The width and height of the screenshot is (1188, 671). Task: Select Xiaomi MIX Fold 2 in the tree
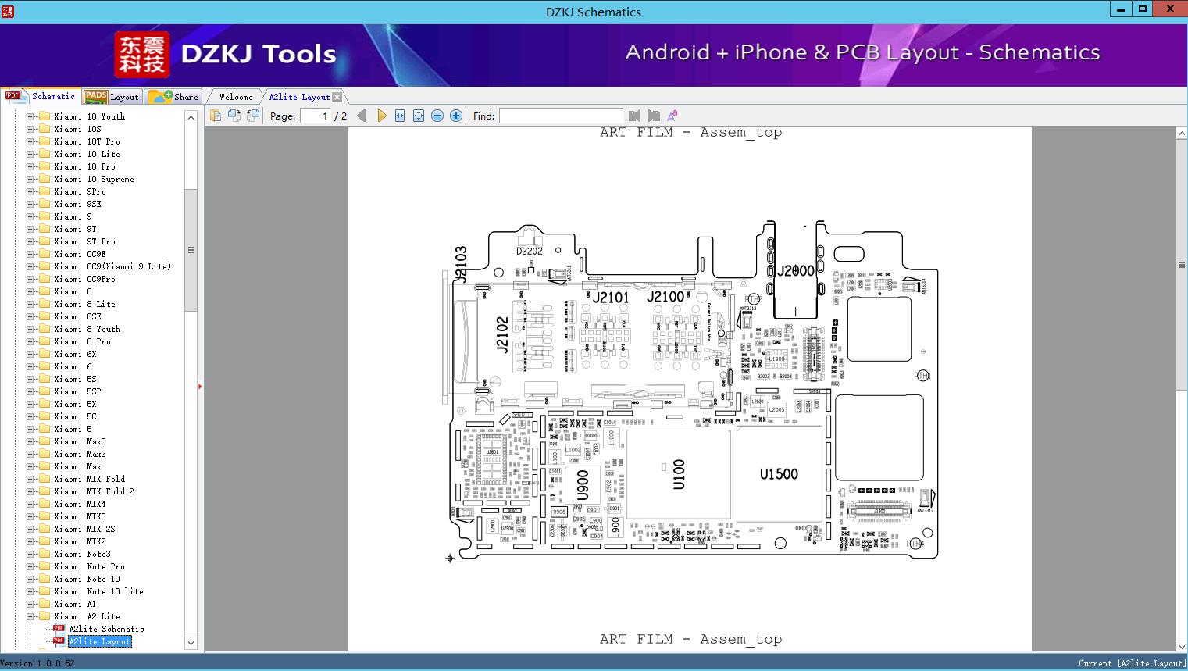(94, 491)
